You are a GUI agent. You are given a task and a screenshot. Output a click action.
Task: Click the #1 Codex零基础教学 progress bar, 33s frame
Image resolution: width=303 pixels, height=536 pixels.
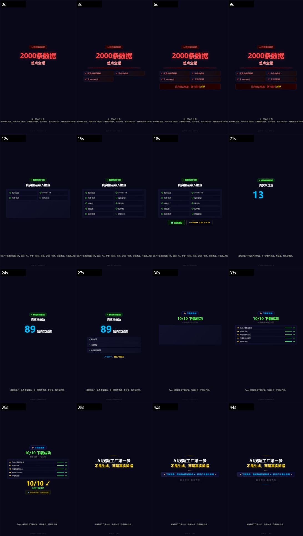(288, 328)
